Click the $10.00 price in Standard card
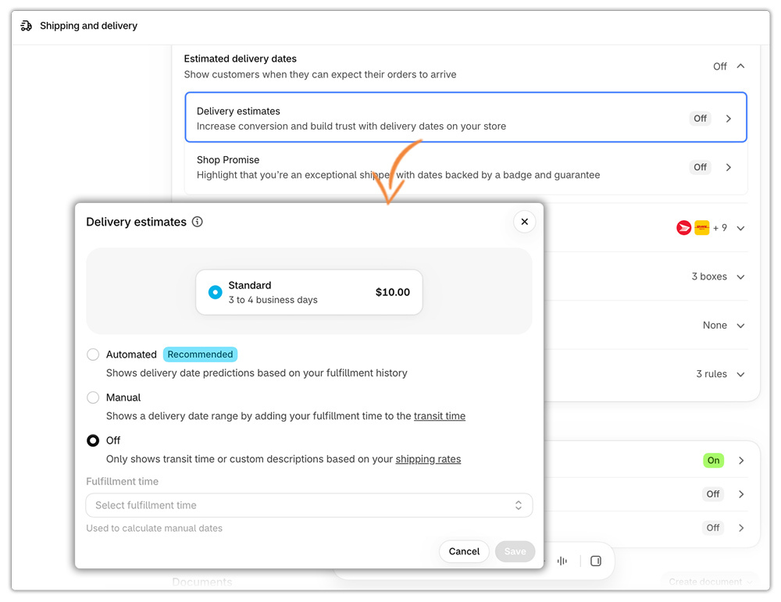Viewport: 781px width, 602px height. [x=393, y=292]
